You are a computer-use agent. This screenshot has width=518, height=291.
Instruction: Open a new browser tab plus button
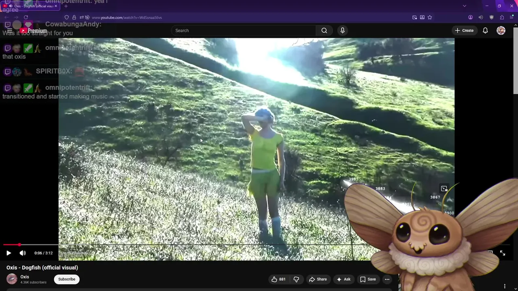pos(66,6)
